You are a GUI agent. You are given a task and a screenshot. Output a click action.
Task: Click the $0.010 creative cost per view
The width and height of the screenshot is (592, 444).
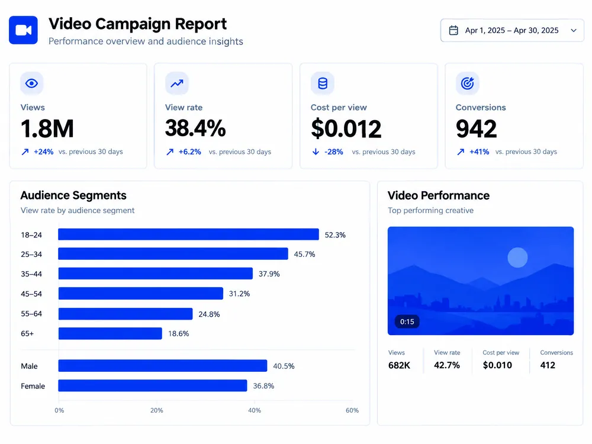point(497,365)
